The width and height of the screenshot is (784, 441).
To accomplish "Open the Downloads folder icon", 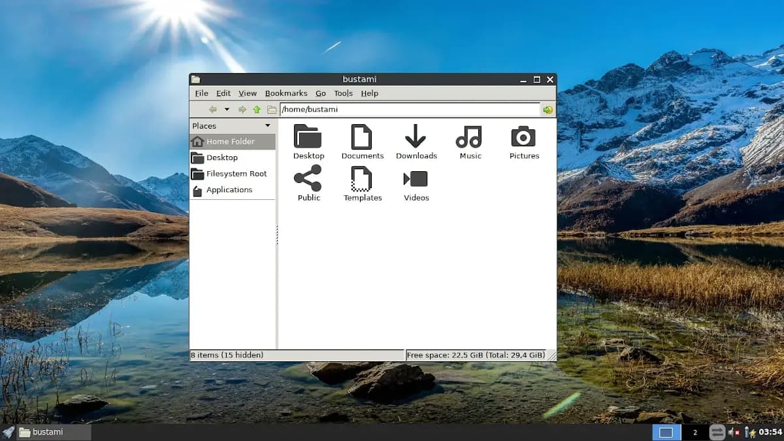I will pos(416,137).
